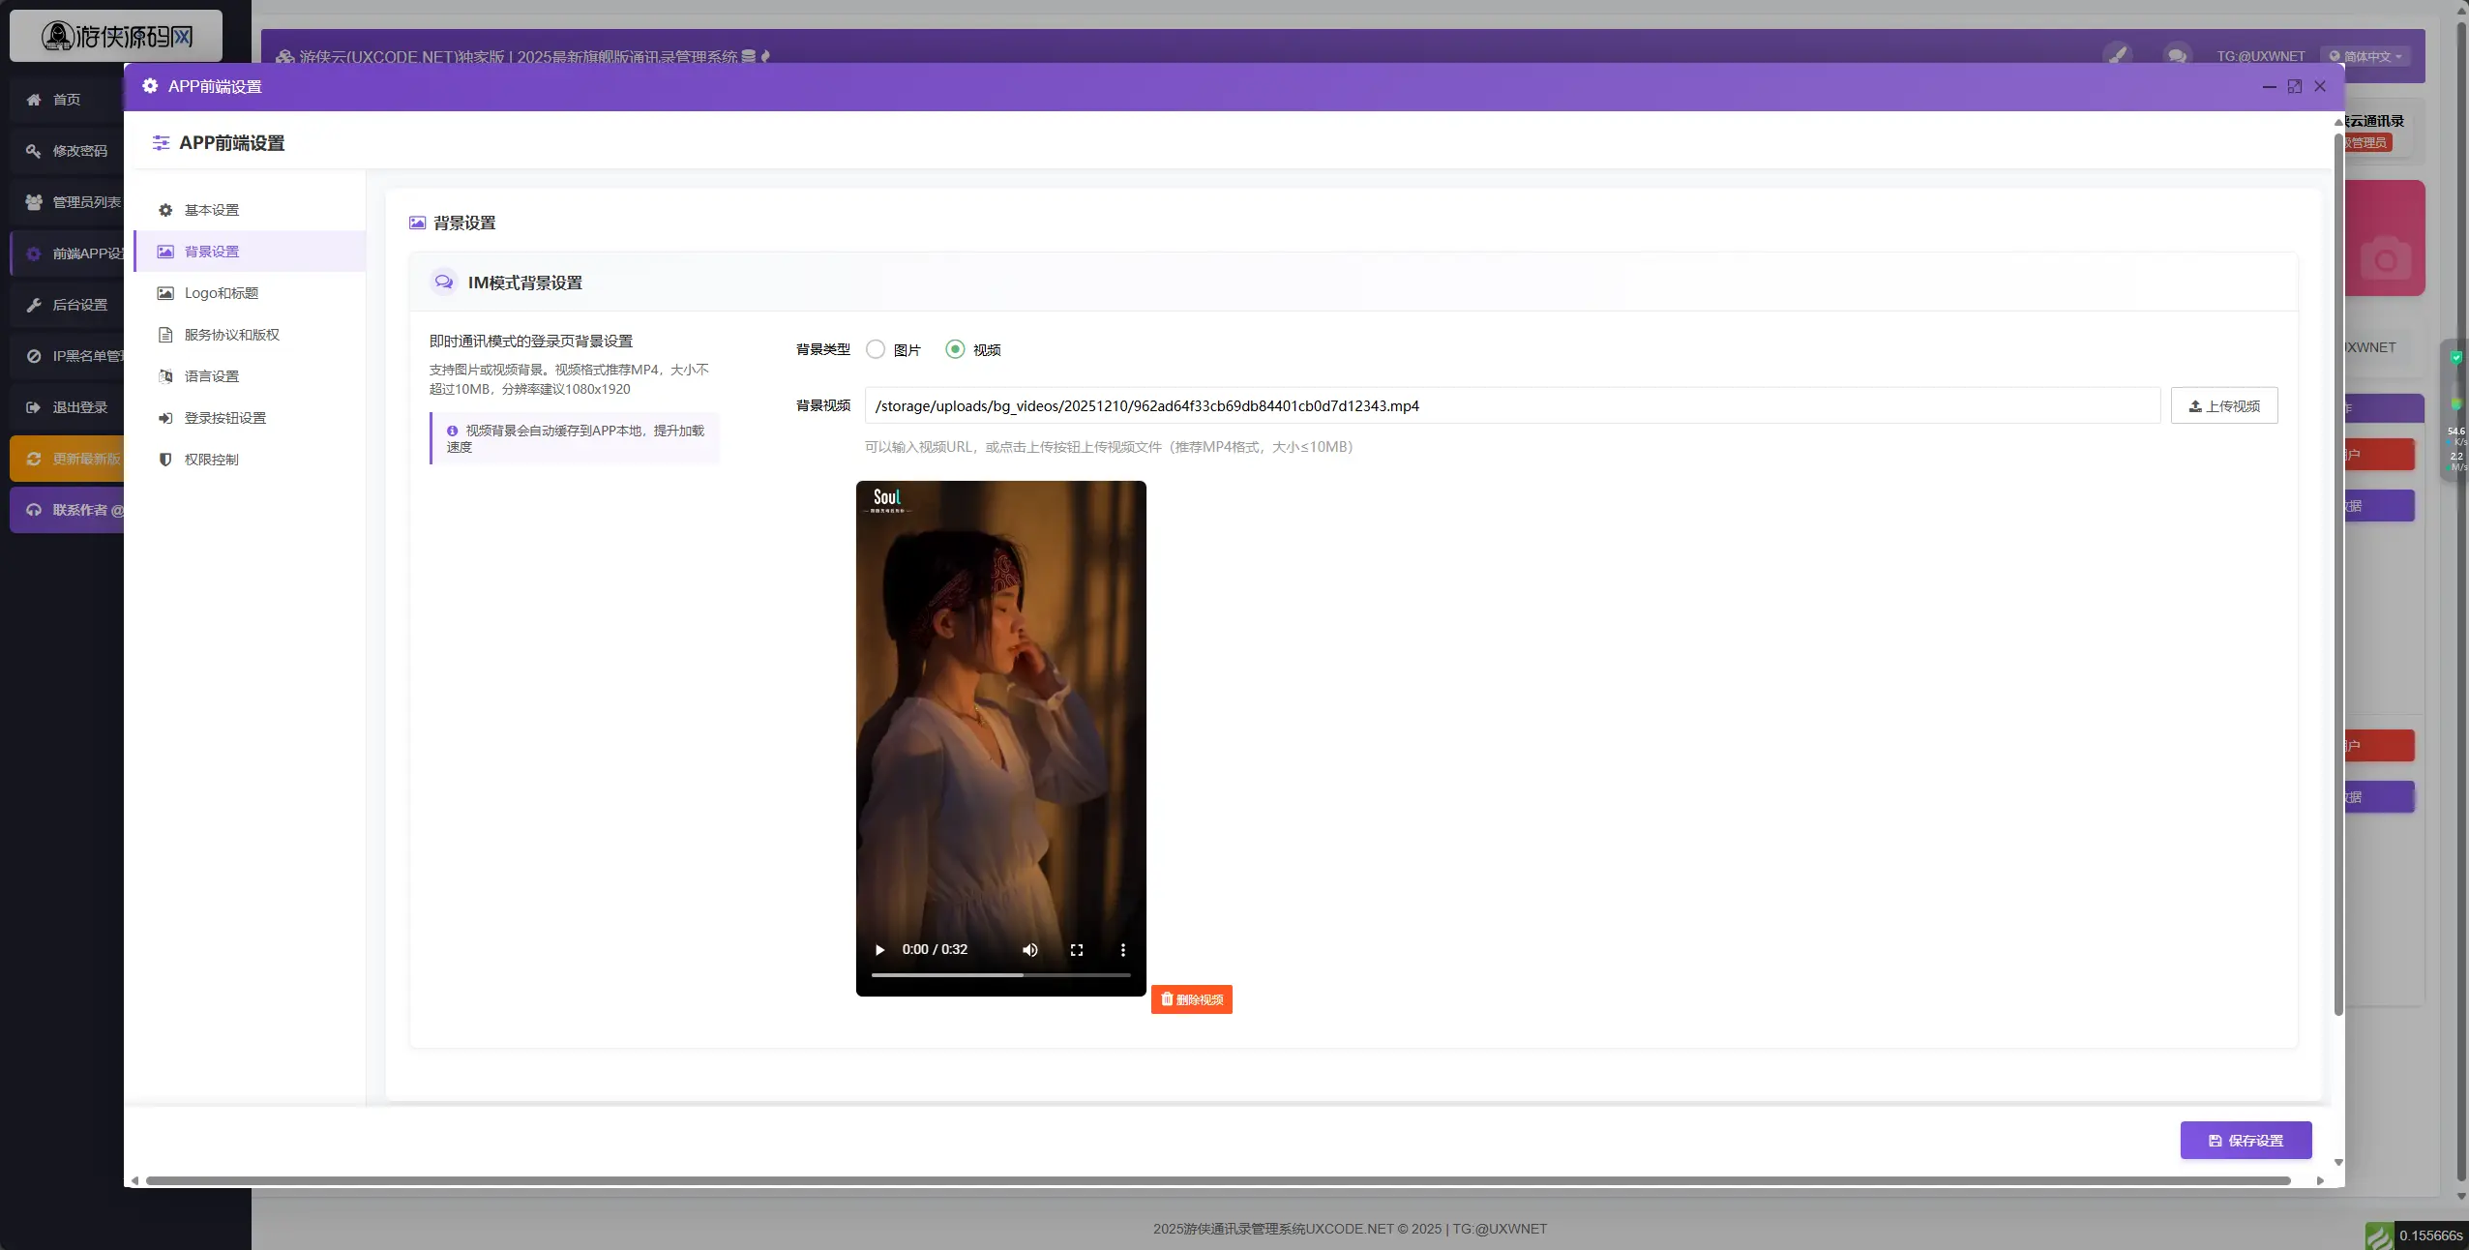Click the 上传视频 upload button
Viewport: 2469px width, 1250px height.
2223,405
